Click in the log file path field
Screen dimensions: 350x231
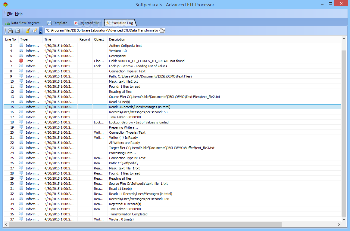coord(102,30)
